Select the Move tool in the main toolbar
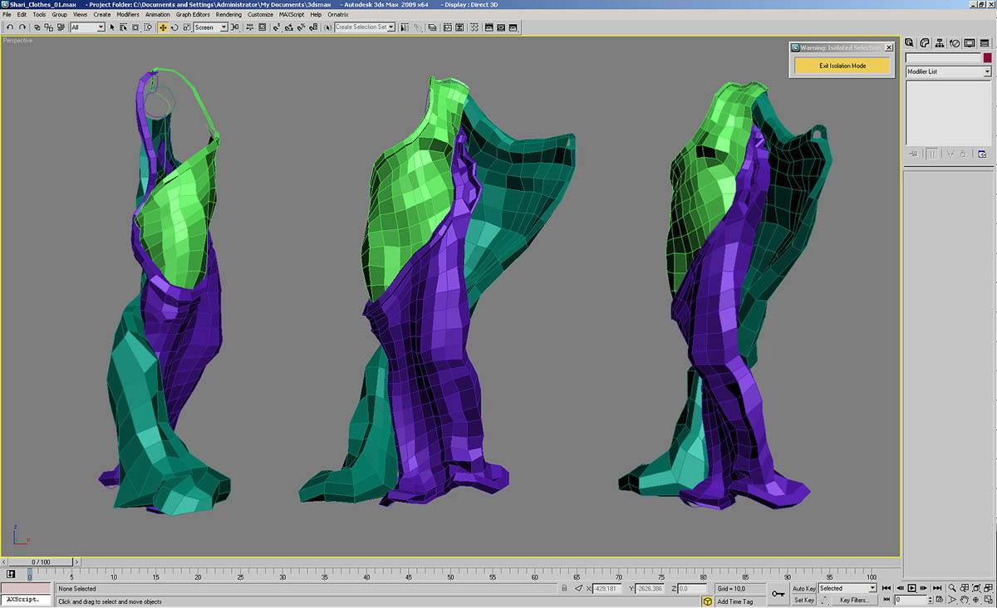Screen dimensions: 997x608 pos(163,27)
